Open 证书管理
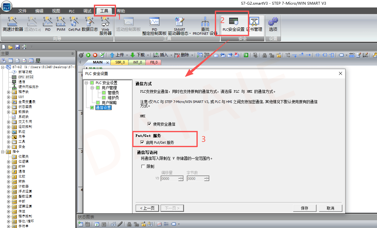The height and width of the screenshot is (228, 377). (x=254, y=24)
